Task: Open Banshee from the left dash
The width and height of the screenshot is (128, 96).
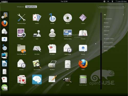Action: tap(5, 47)
